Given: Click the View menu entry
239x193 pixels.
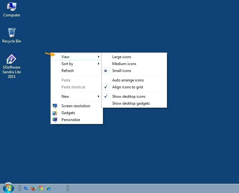Looking at the screenshot, I should [x=76, y=57].
